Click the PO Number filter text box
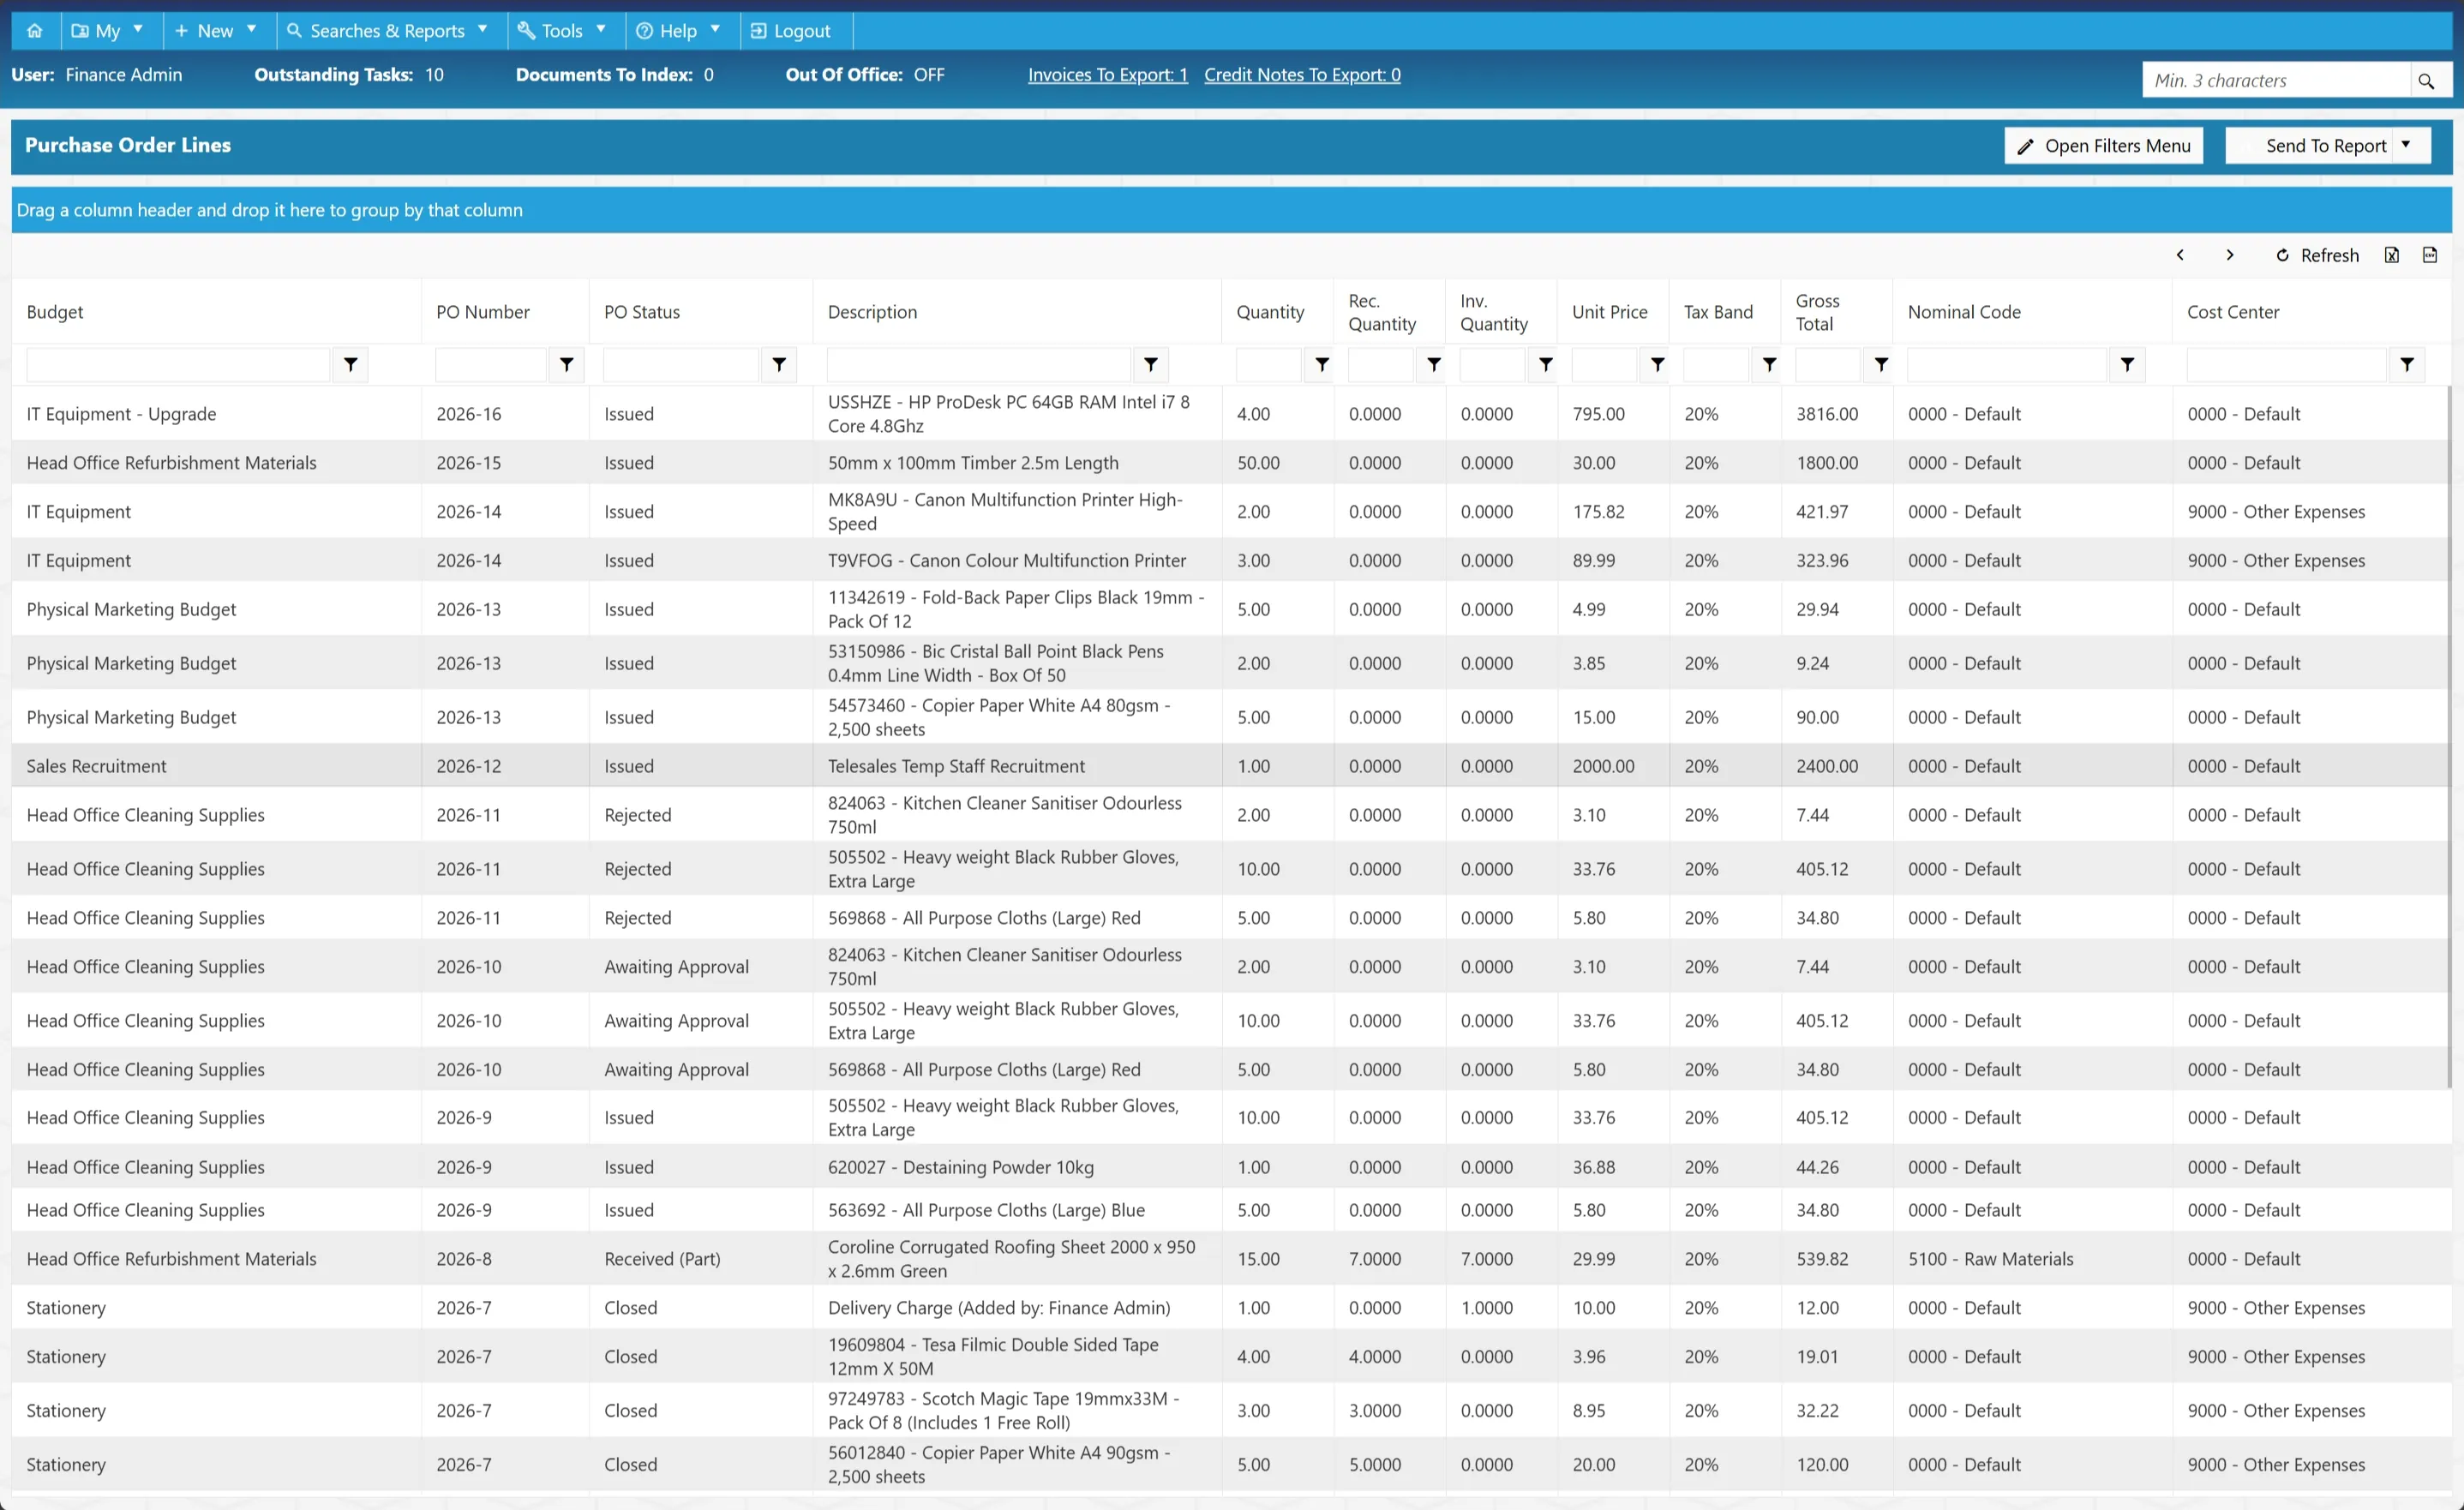 pyautogui.click(x=491, y=365)
